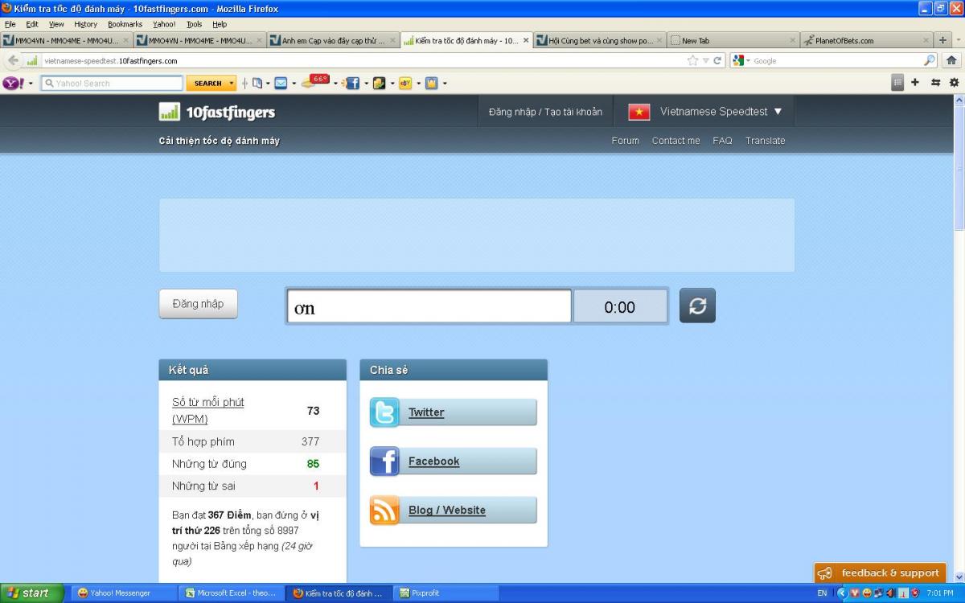Open Đăng nhập / Tạo tài khoản link
965x603 pixels.
click(545, 112)
